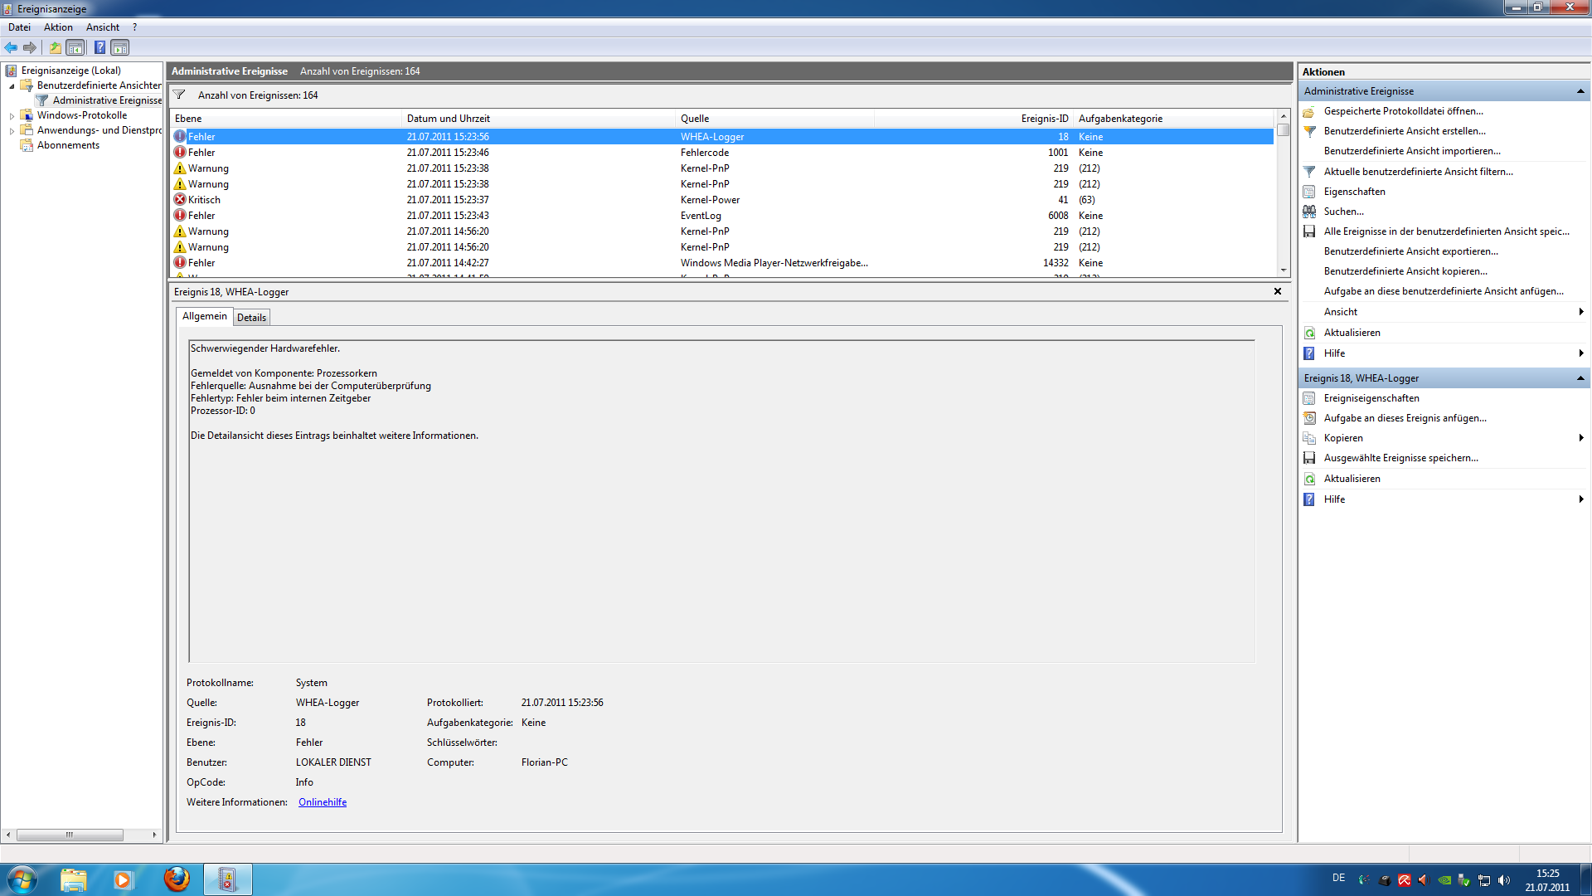Collapse Administrative Ereignisse actions section
Screen dimensions: 1592x896
coord(1580,91)
